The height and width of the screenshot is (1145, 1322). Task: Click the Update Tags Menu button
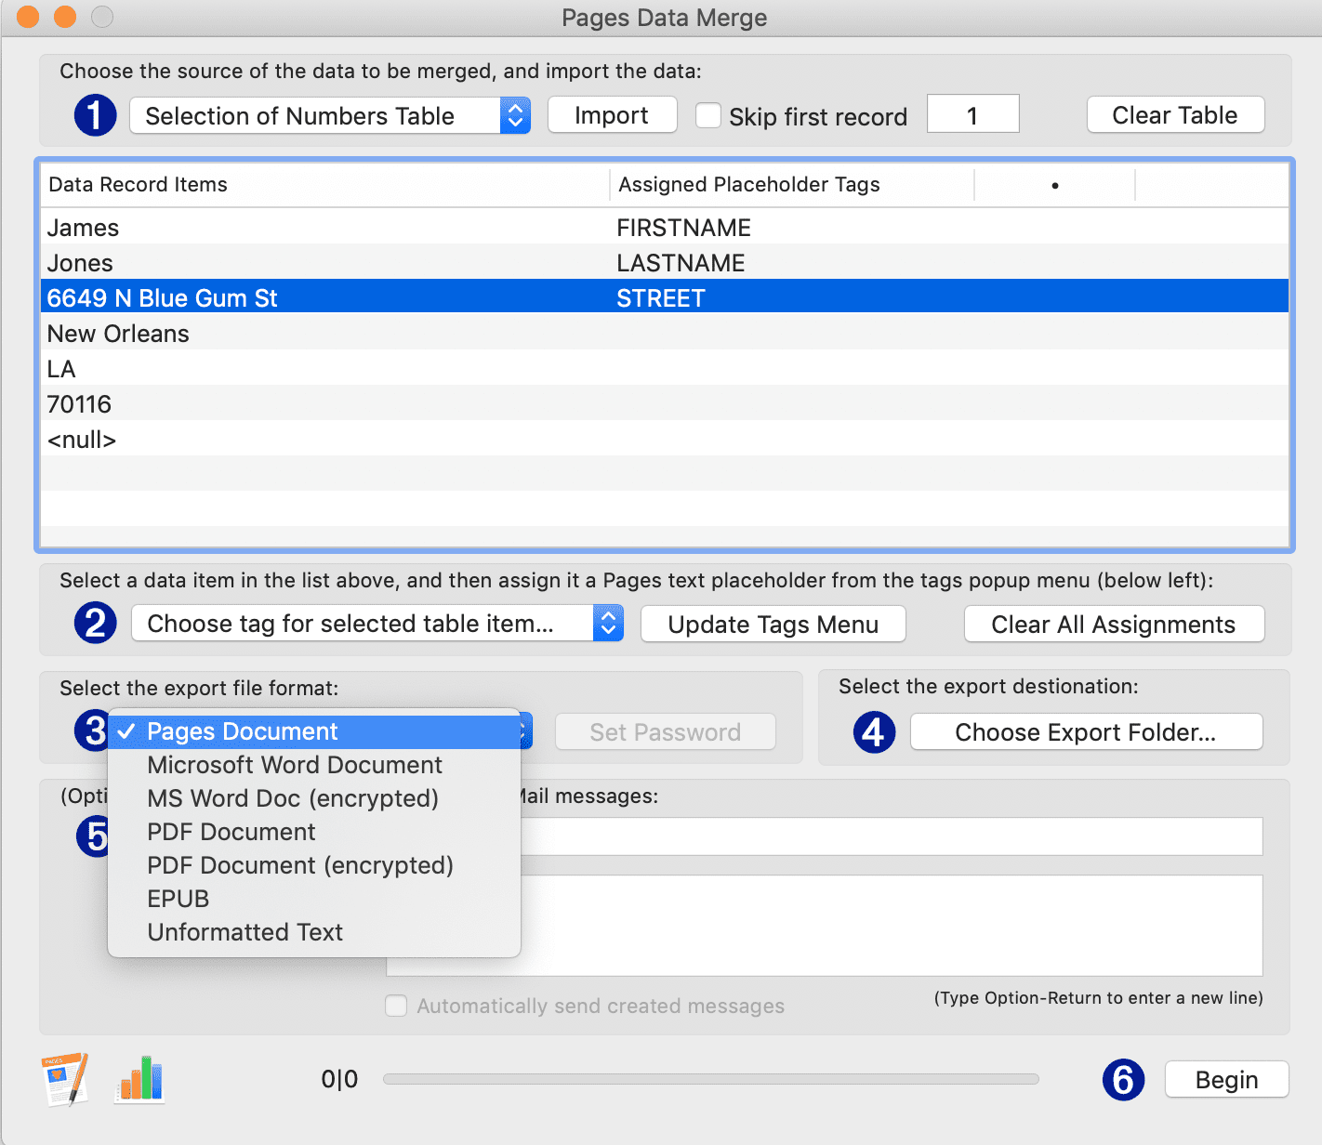click(x=773, y=625)
